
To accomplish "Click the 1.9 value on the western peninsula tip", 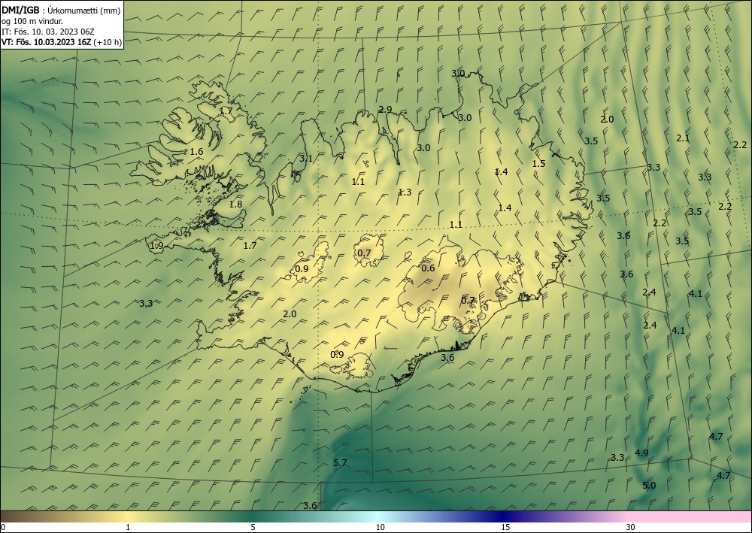I will 157,246.
